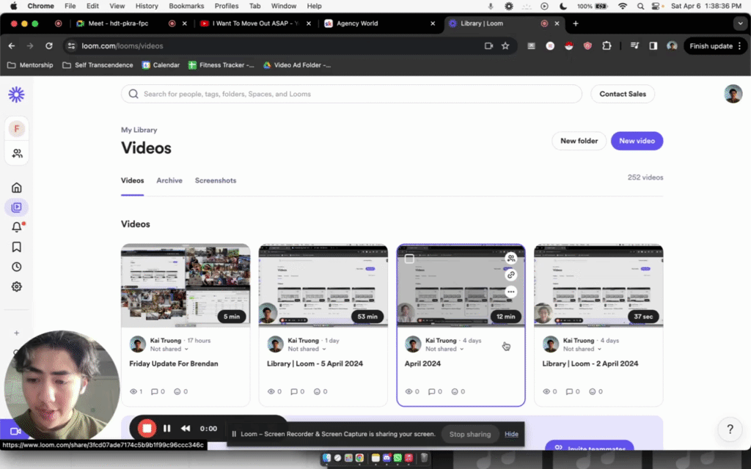This screenshot has width=751, height=469.
Task: Open bookmarks icon in sidebar
Action: point(17,247)
